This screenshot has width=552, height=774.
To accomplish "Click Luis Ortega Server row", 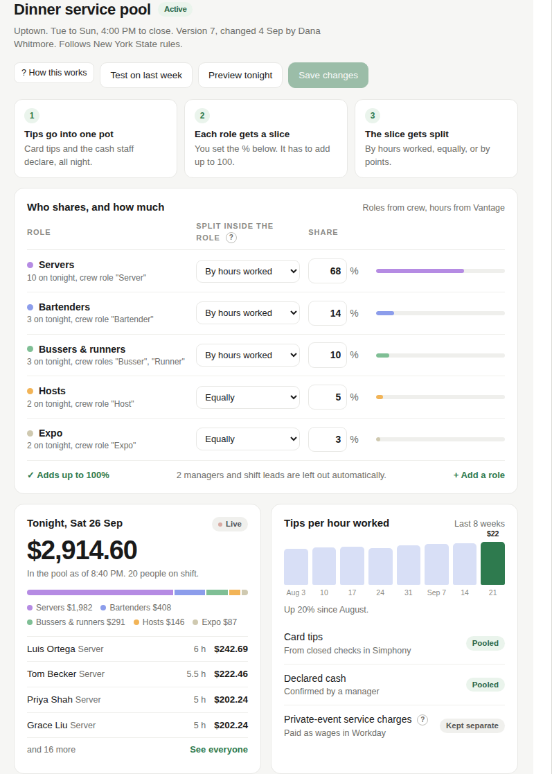I will (x=137, y=649).
